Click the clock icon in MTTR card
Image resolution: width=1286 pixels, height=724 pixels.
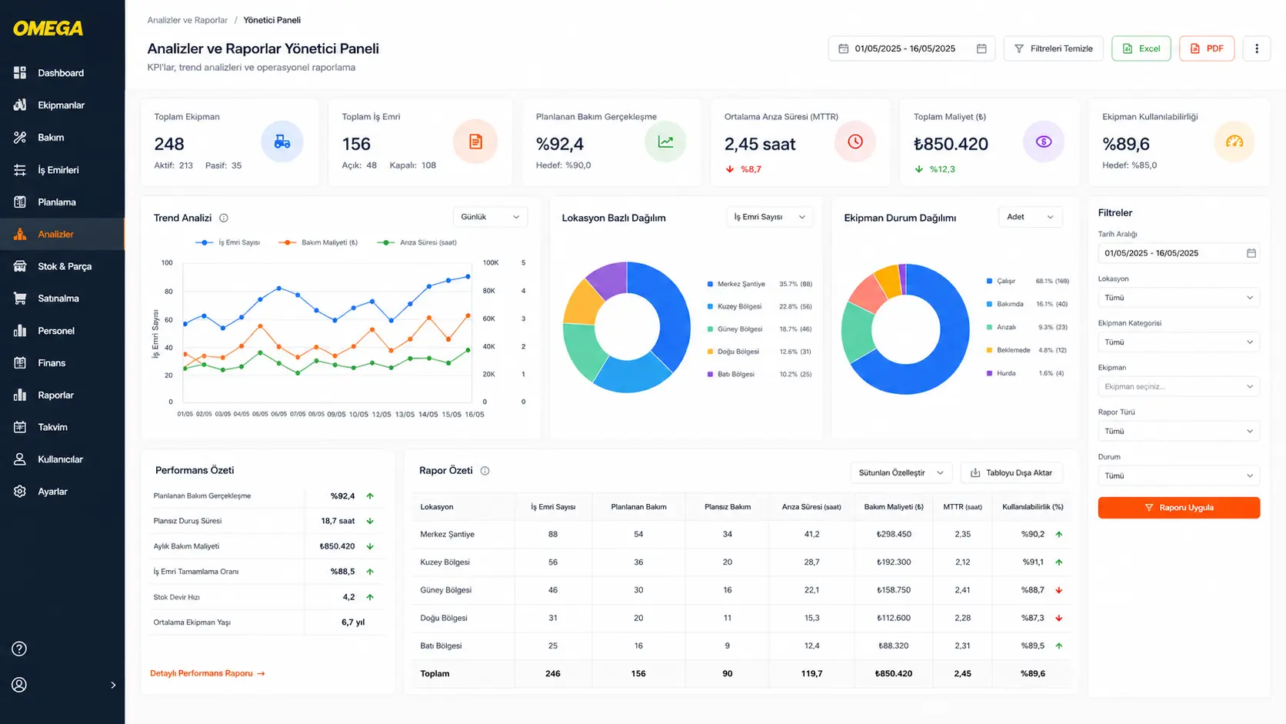[855, 142]
